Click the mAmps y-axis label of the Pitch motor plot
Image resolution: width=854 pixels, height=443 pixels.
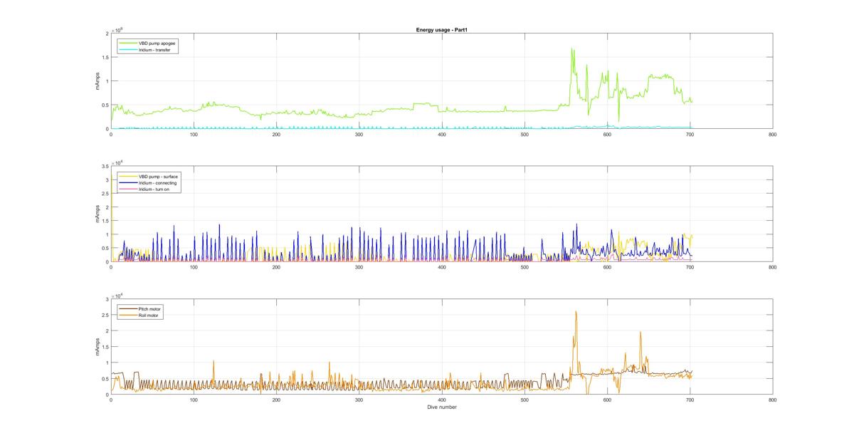pyautogui.click(x=97, y=347)
